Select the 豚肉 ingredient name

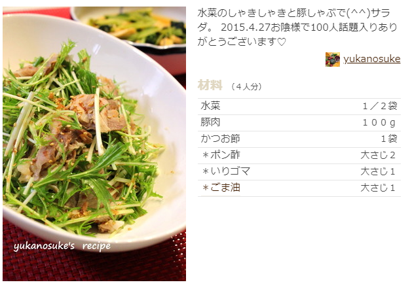pyautogui.click(x=210, y=122)
